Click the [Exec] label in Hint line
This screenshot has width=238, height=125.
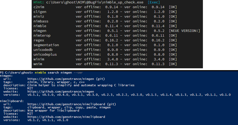(x=154, y=2)
